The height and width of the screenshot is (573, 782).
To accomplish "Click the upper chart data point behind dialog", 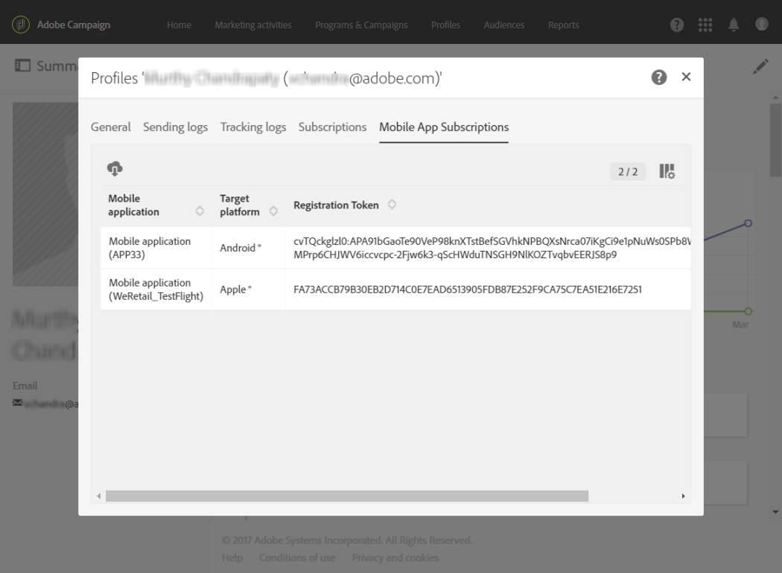I will click(748, 223).
